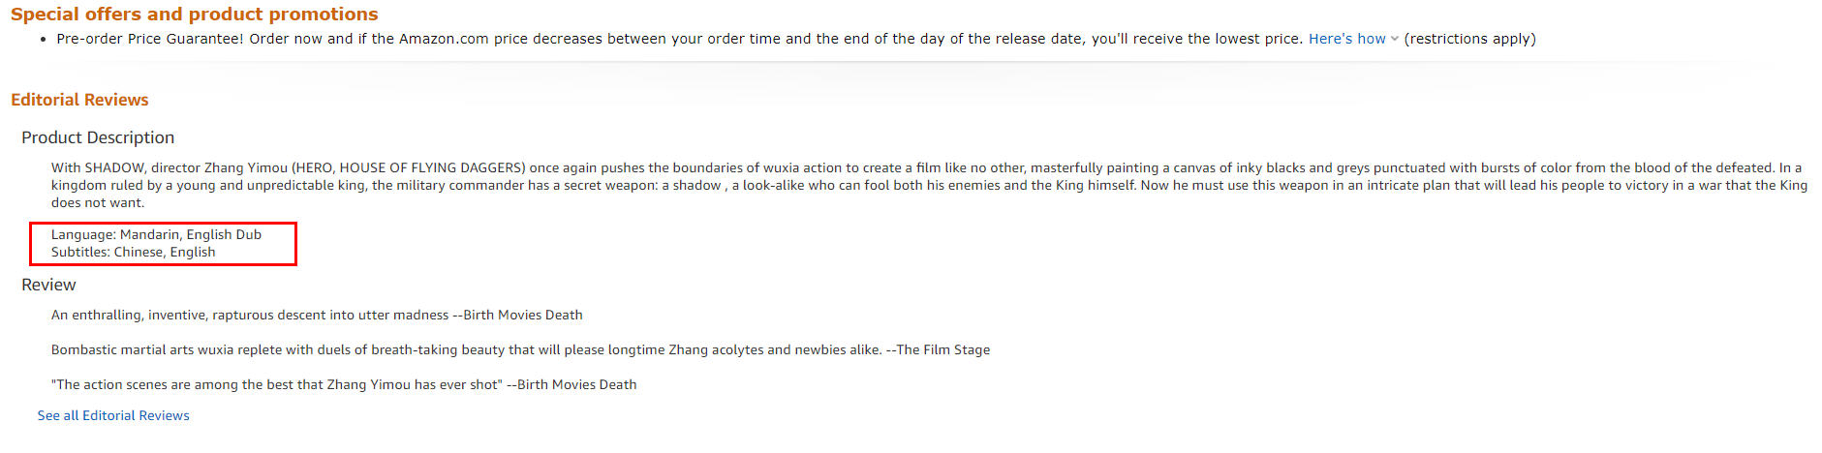Click the "Language: Mandarin, English Dub" line
The height and width of the screenshot is (453, 1822).
pyautogui.click(x=156, y=234)
